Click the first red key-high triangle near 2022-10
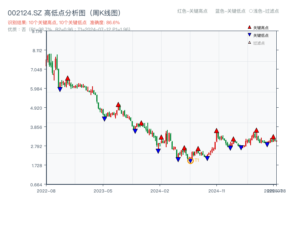 click(68, 79)
